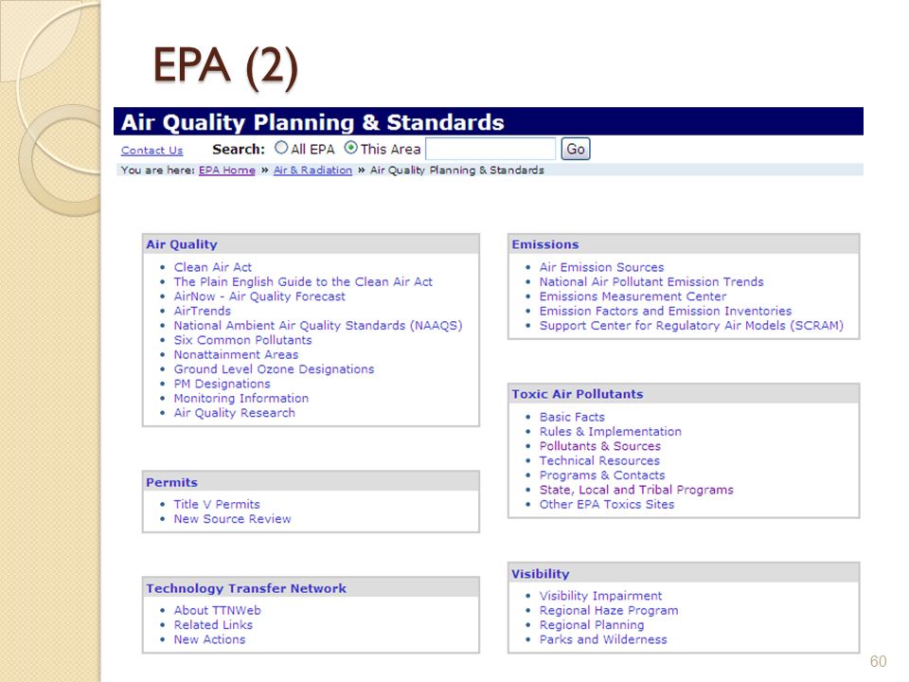
Task: Open the NAAQS standards link
Action: pos(318,325)
